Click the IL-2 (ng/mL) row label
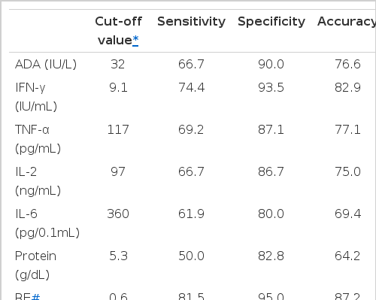 [38, 181]
